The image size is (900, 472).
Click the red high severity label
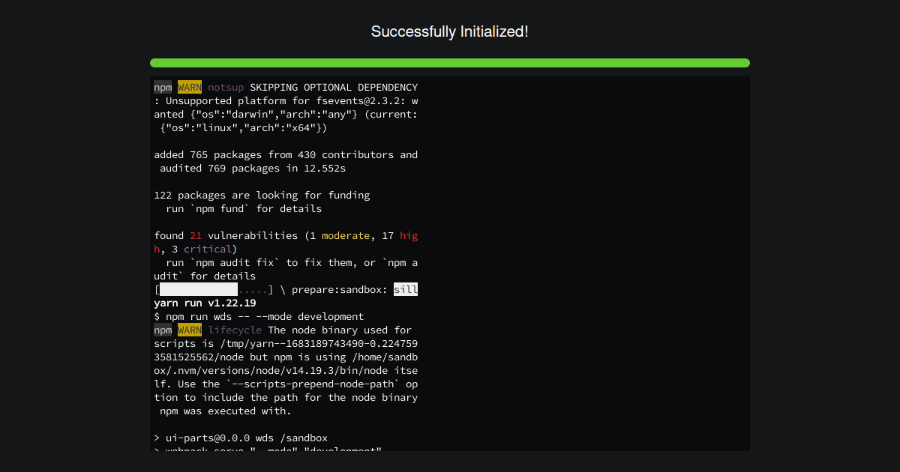tap(409, 235)
